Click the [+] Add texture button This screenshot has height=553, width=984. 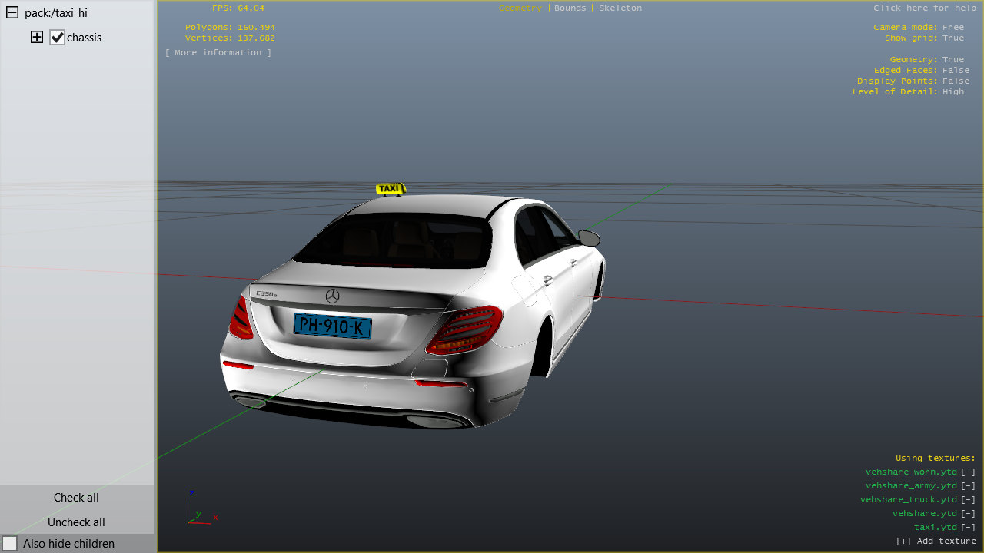[x=936, y=541]
